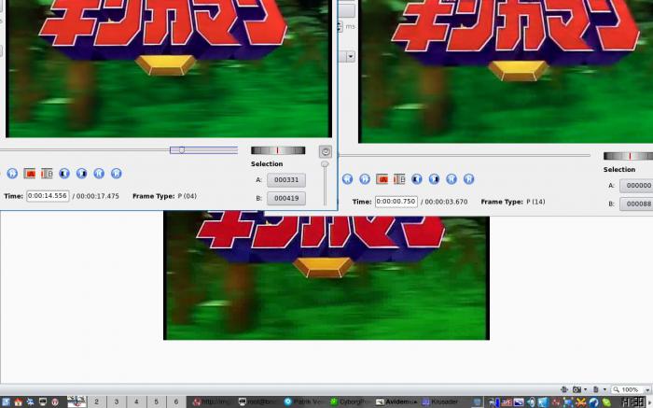Click the jog shuttle bar in right window

[628, 156]
